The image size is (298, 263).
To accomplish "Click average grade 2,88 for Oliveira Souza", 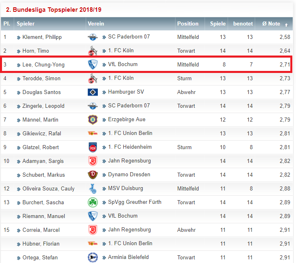I will point(285,188).
